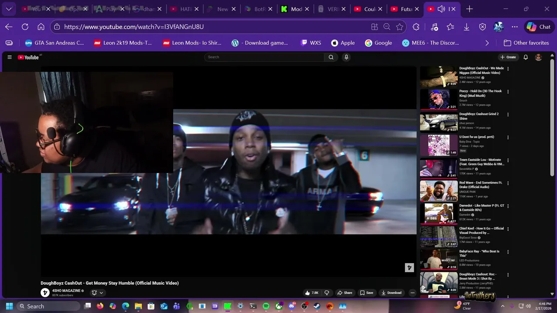Open the YouTube account avatar menu
This screenshot has height=313, width=557.
(538, 57)
